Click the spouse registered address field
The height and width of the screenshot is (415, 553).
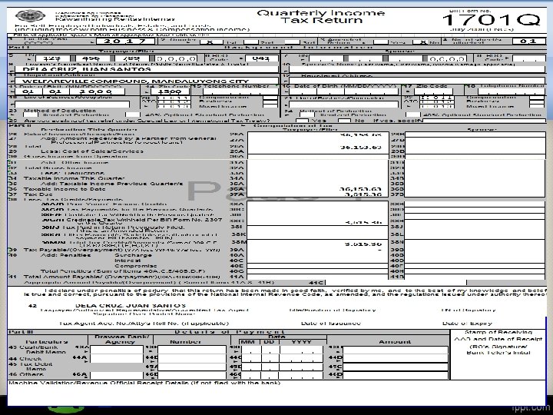tap(417, 81)
